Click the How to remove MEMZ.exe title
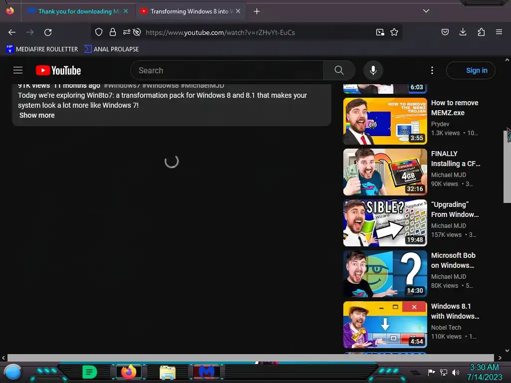This screenshot has height=383, width=511. point(455,108)
